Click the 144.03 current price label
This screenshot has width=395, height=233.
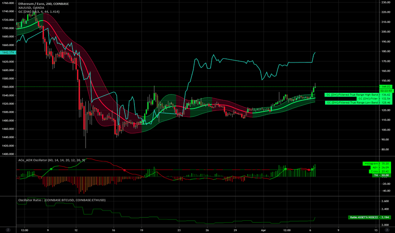click(386, 87)
